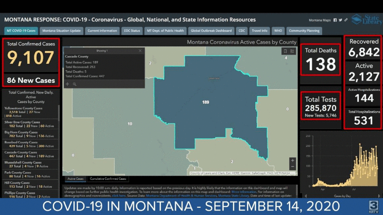Open Montana Department of Health & Human Services link
383x215 pixels.
pyautogui.click(x=181, y=195)
